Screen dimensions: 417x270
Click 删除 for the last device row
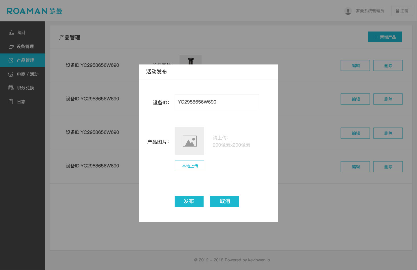coord(388,167)
